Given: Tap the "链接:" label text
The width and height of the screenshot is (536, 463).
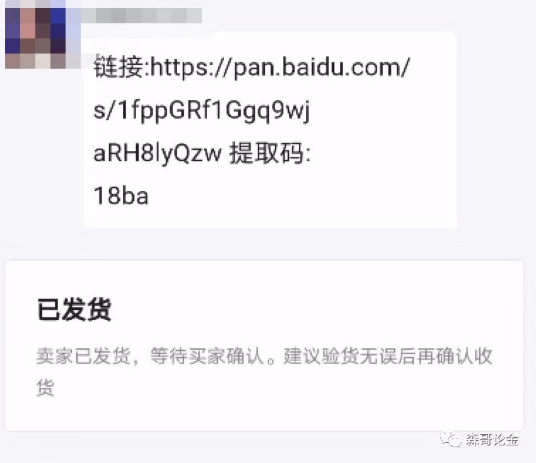Looking at the screenshot, I should [121, 67].
